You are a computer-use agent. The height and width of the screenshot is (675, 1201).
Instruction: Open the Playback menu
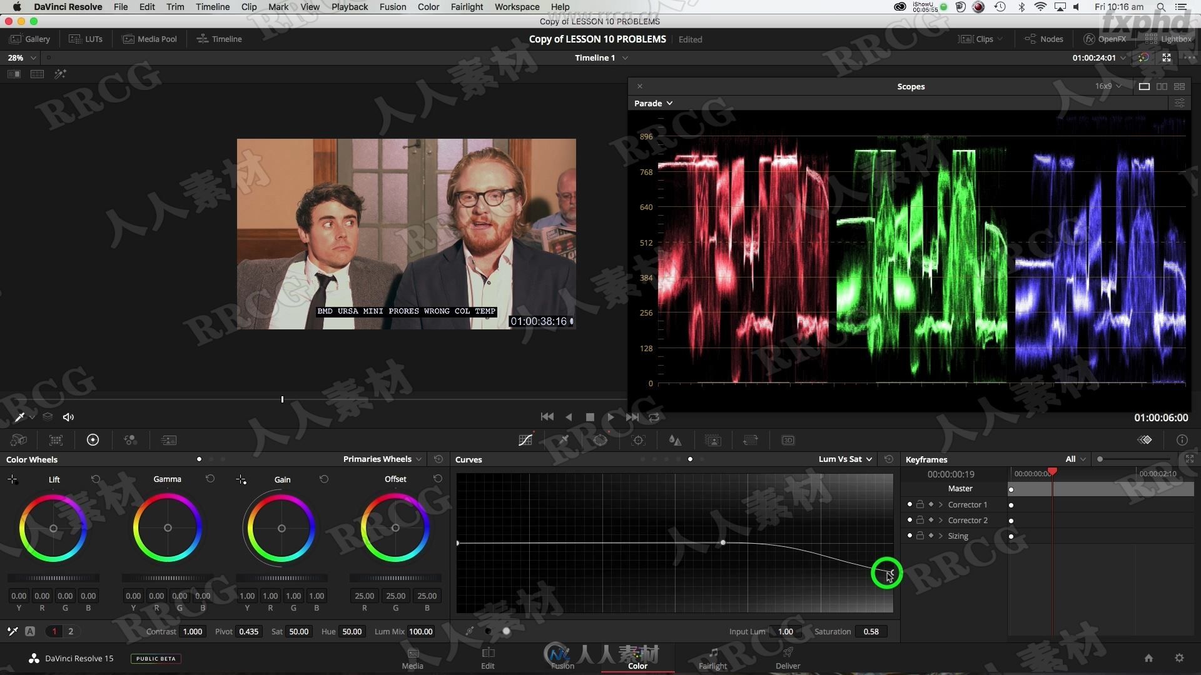(349, 7)
